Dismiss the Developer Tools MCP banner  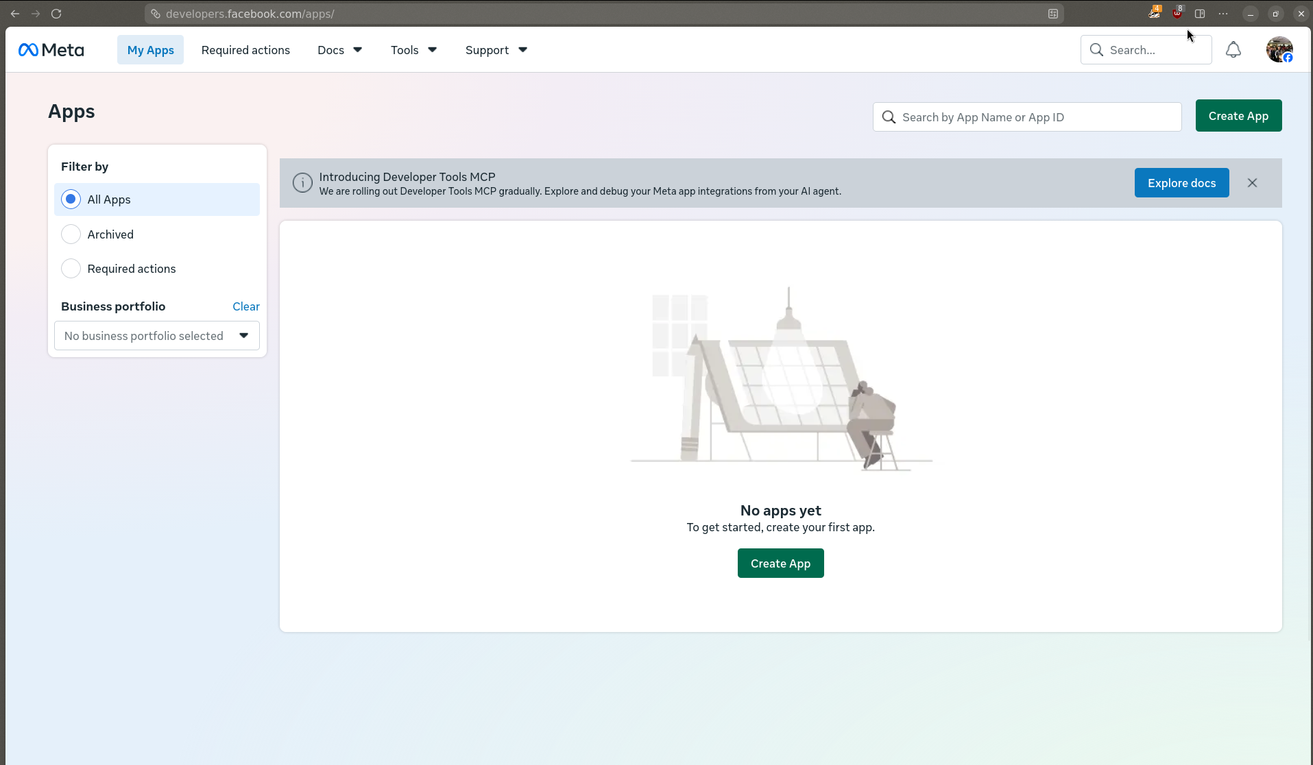(1252, 183)
